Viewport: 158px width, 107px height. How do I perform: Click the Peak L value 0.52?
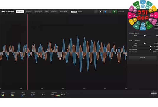click(3, 94)
